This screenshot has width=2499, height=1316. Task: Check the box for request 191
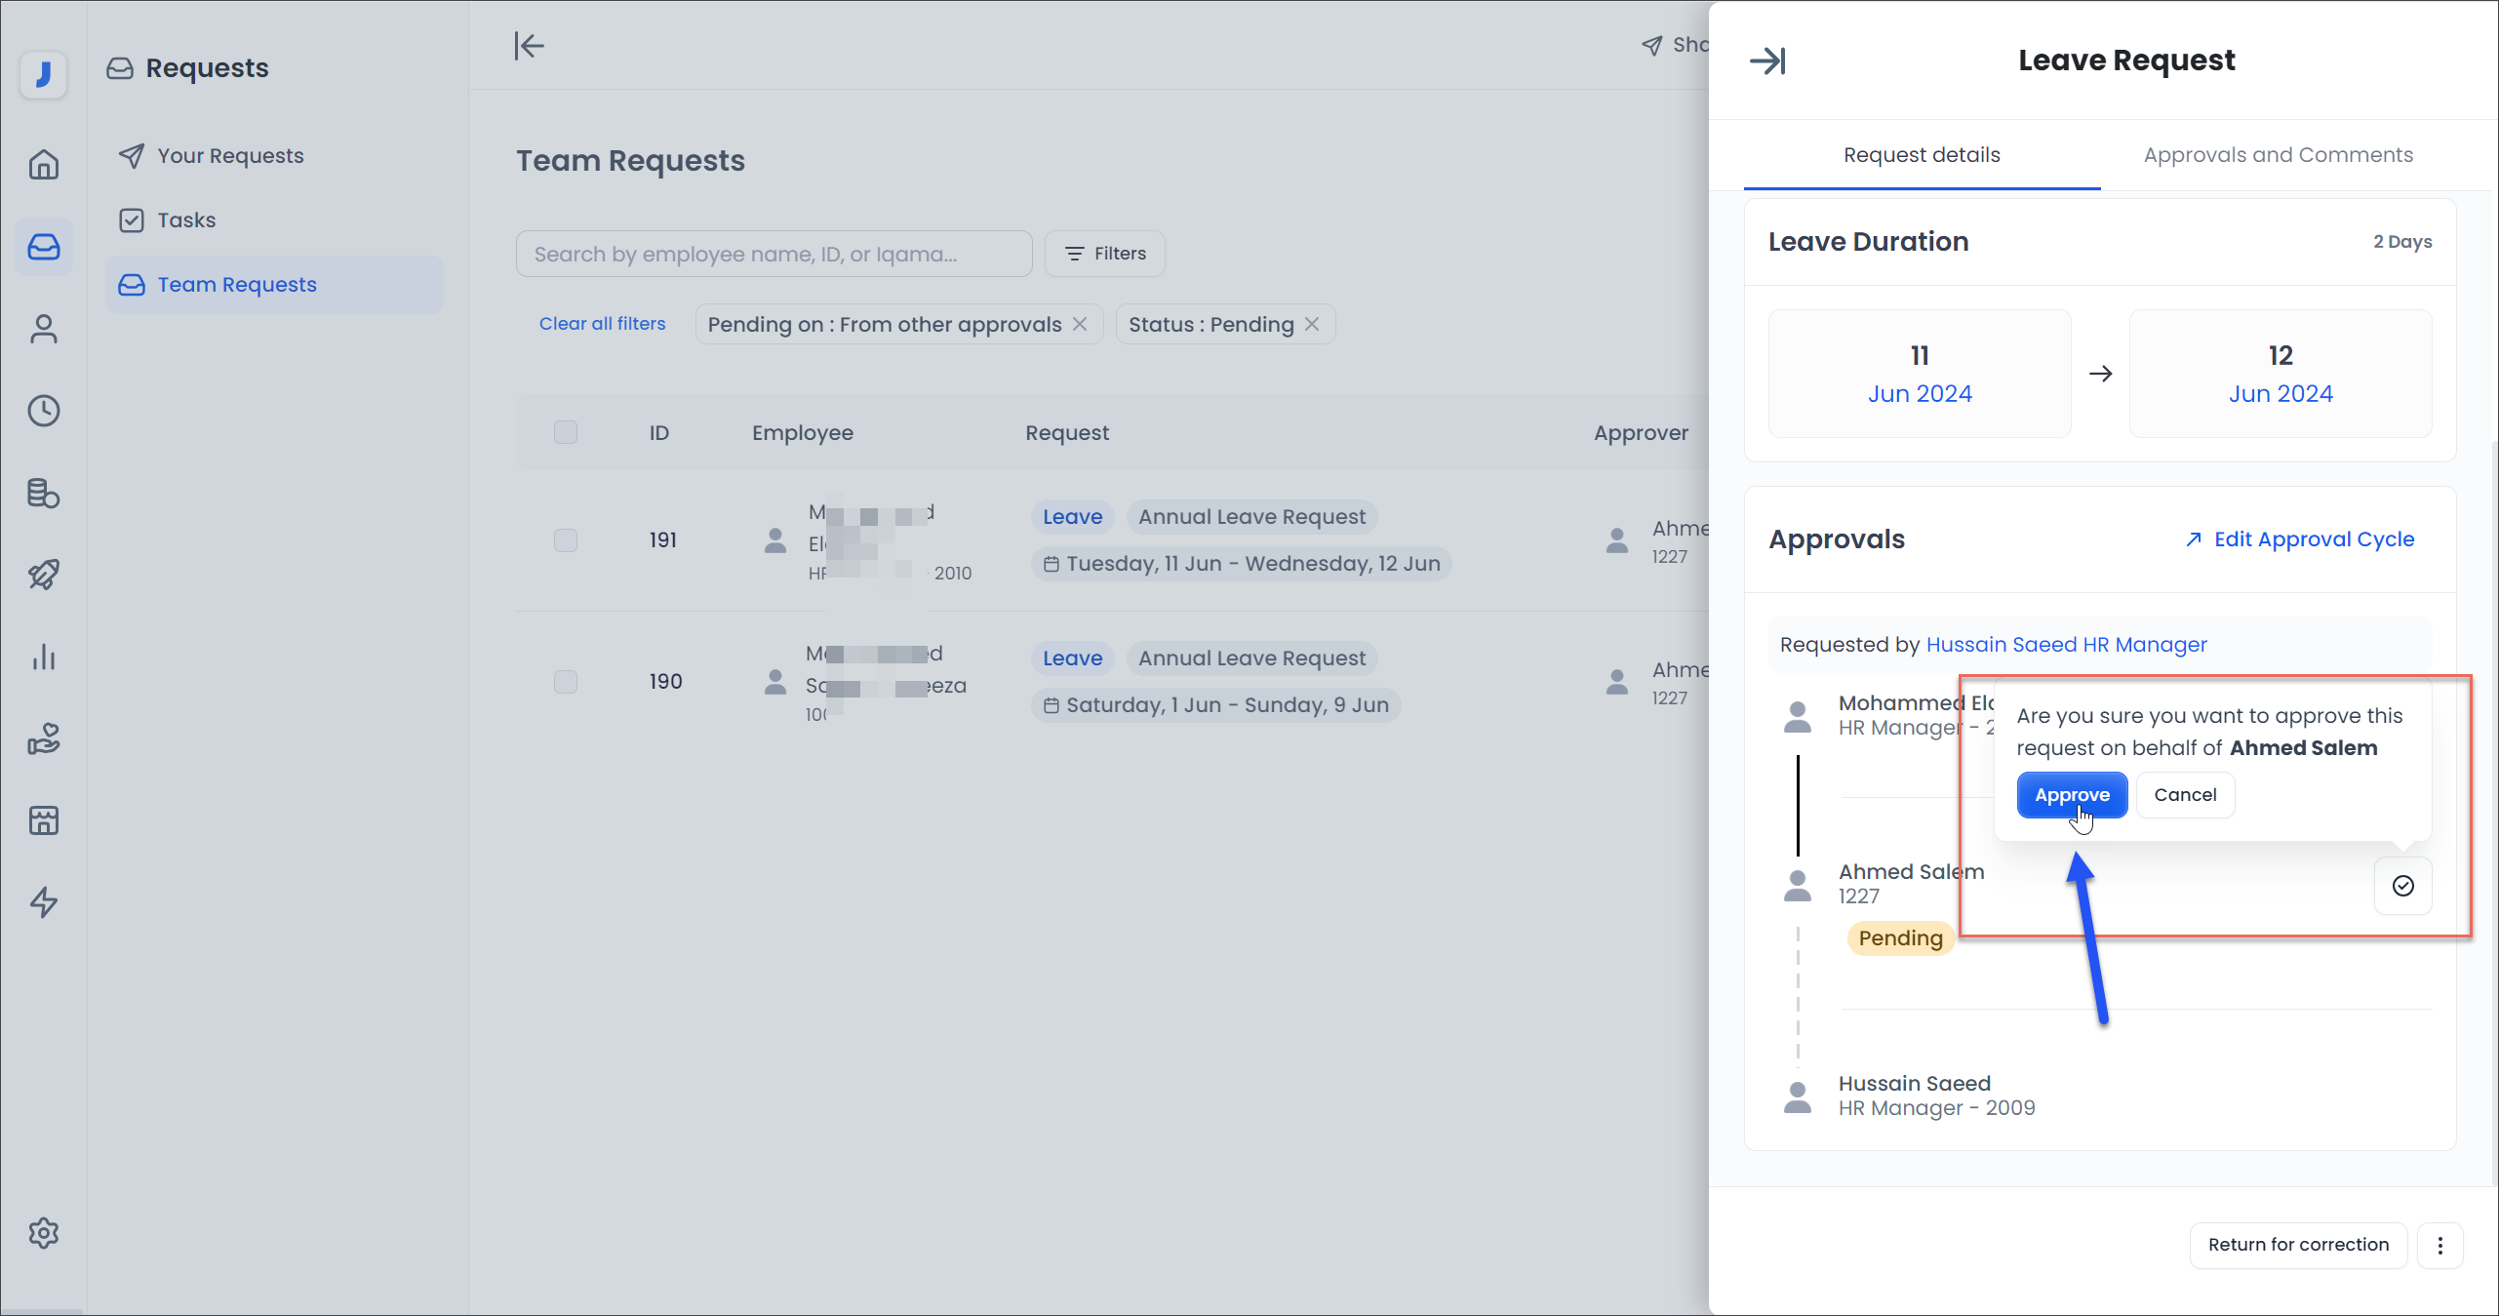(566, 540)
